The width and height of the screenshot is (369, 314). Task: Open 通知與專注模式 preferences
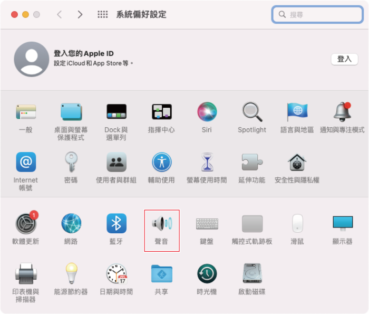pyautogui.click(x=343, y=112)
